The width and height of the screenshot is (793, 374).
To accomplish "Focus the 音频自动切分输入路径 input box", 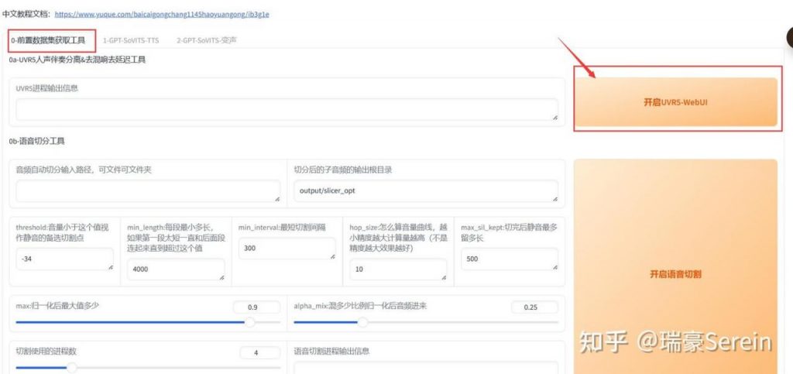I will [x=147, y=190].
